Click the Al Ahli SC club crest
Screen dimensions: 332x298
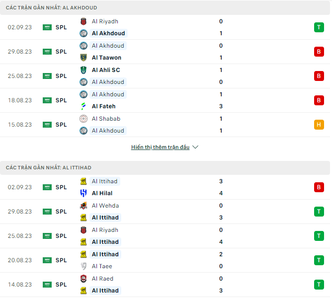pos(83,70)
